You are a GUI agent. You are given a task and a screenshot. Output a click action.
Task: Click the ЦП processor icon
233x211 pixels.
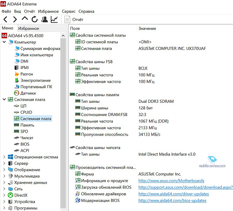pos(16,106)
